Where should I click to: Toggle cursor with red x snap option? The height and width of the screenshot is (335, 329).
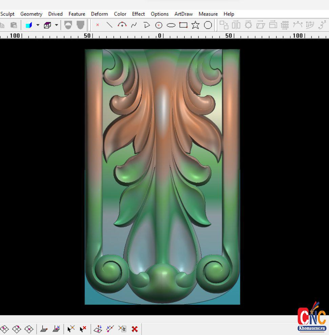(x=83, y=329)
